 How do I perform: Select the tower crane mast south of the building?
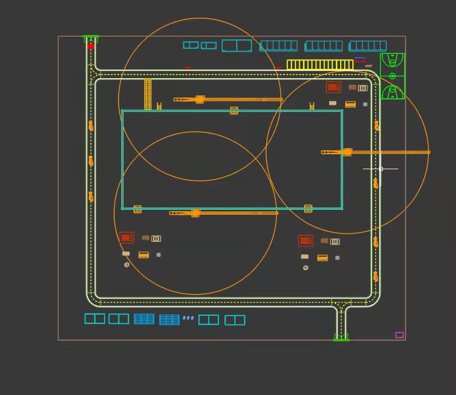pos(196,213)
